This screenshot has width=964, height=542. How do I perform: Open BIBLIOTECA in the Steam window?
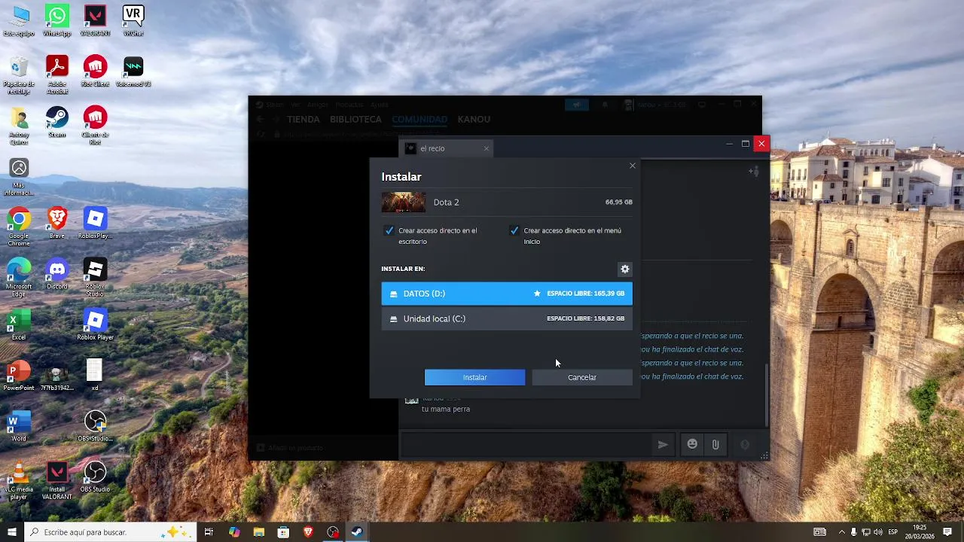coord(355,119)
